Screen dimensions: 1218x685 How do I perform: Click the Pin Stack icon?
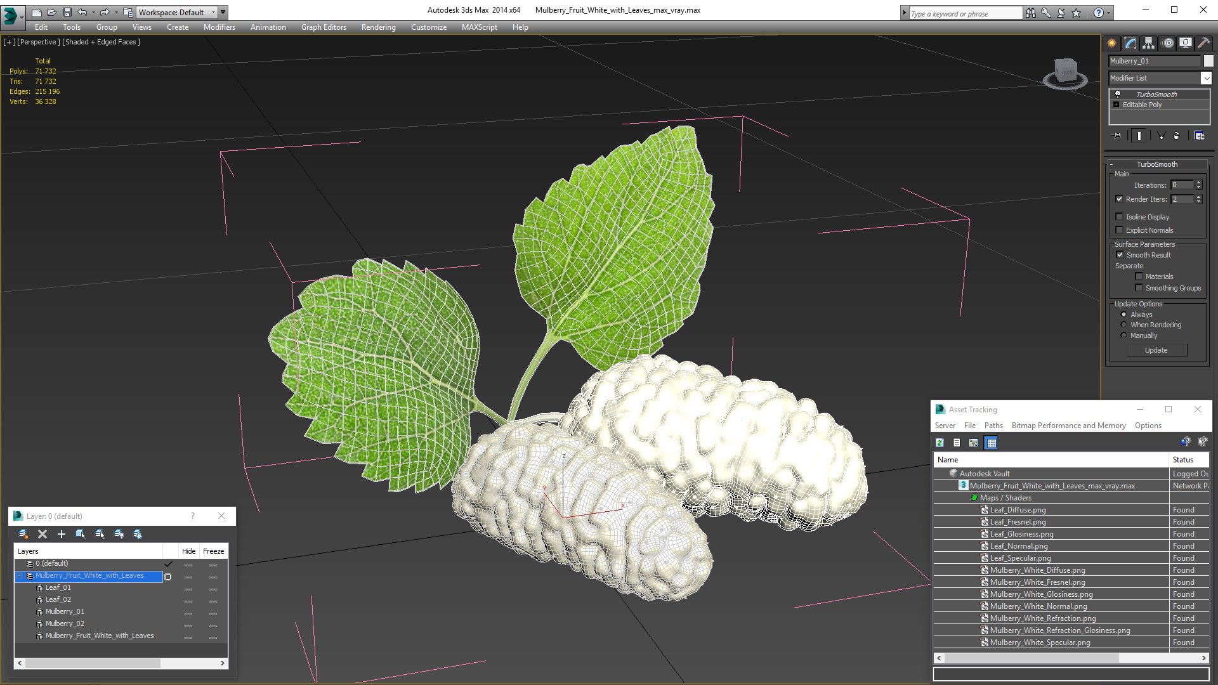tap(1117, 136)
